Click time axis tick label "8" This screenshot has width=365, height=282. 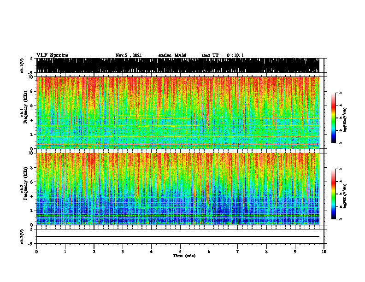tap(266, 252)
